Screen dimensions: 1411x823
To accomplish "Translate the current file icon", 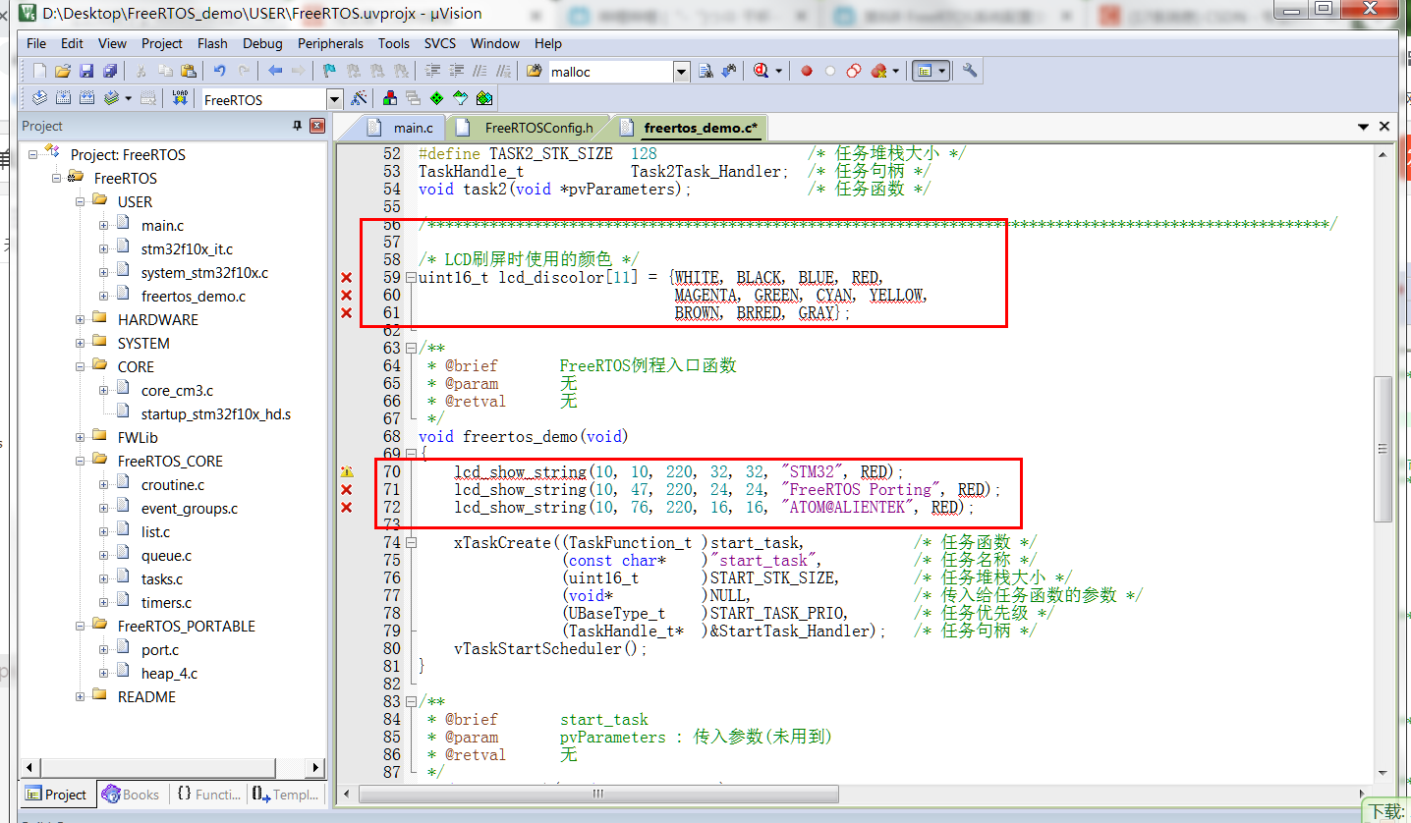I will [39, 98].
